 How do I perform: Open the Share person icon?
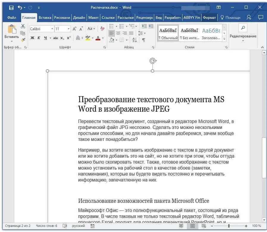[x=249, y=17]
